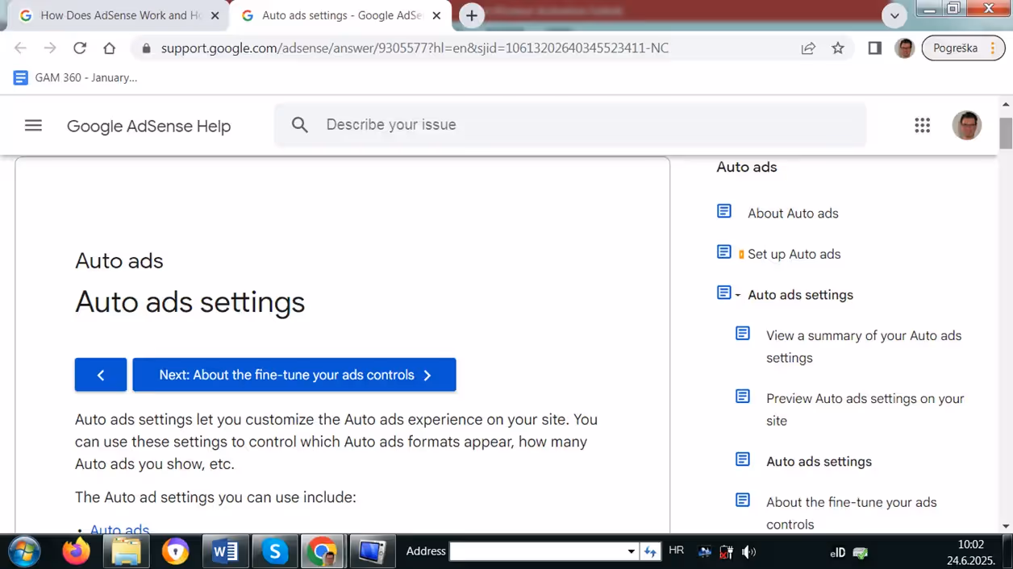The height and width of the screenshot is (569, 1013).
Task: Focus the Describe your issue search box
Action: pyautogui.click(x=569, y=125)
